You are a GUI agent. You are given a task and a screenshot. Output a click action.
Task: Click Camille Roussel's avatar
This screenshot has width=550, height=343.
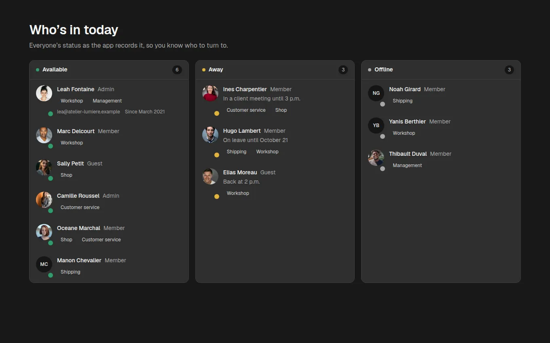pos(44,200)
